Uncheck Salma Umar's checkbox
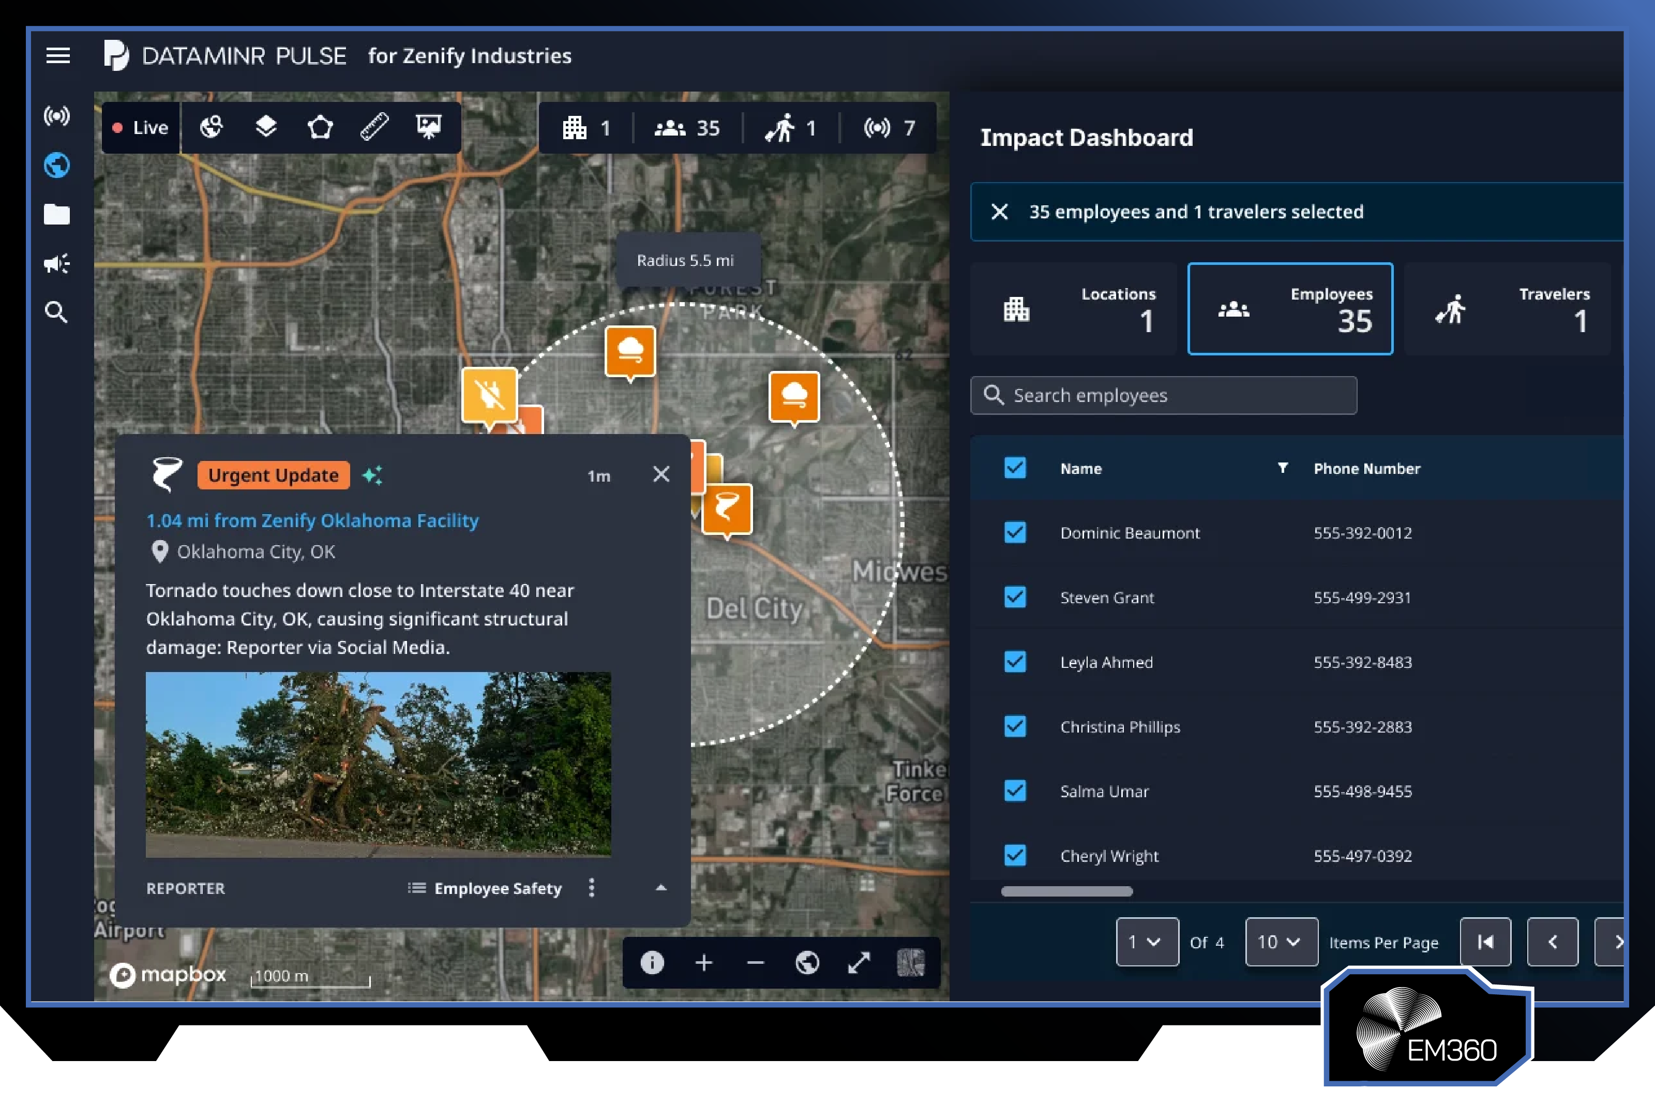 click(1015, 790)
